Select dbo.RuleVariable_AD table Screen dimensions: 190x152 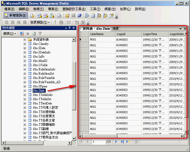[47, 82]
